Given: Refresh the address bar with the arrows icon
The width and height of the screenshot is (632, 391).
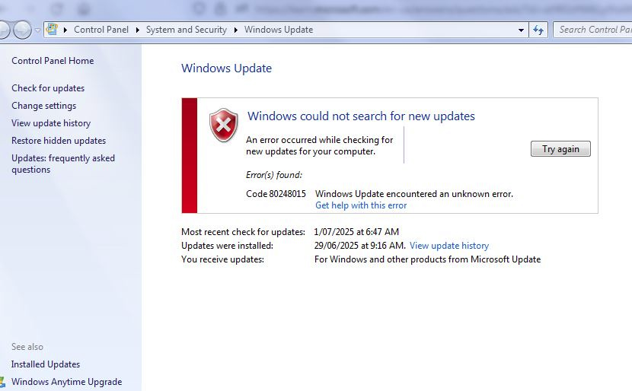Looking at the screenshot, I should (538, 30).
